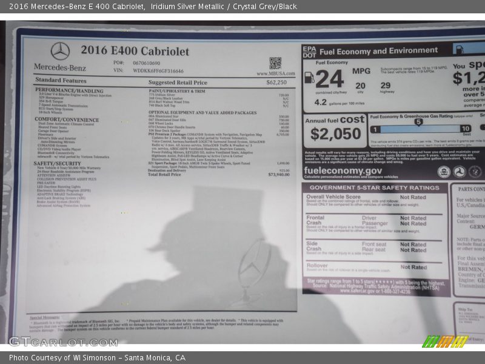
Task: Click the 'Special Messages' heading at bottom
Action: coord(44,317)
